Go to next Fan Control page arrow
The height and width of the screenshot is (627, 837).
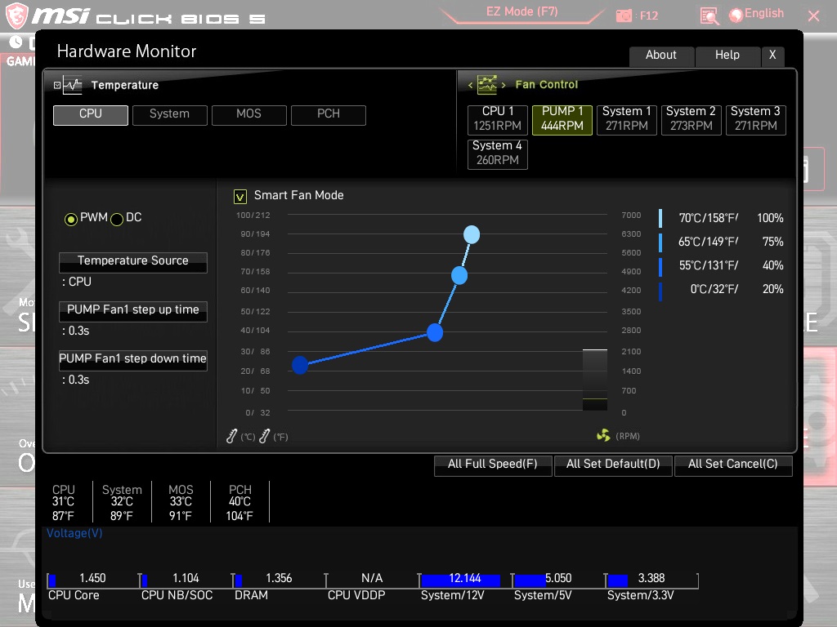click(504, 85)
